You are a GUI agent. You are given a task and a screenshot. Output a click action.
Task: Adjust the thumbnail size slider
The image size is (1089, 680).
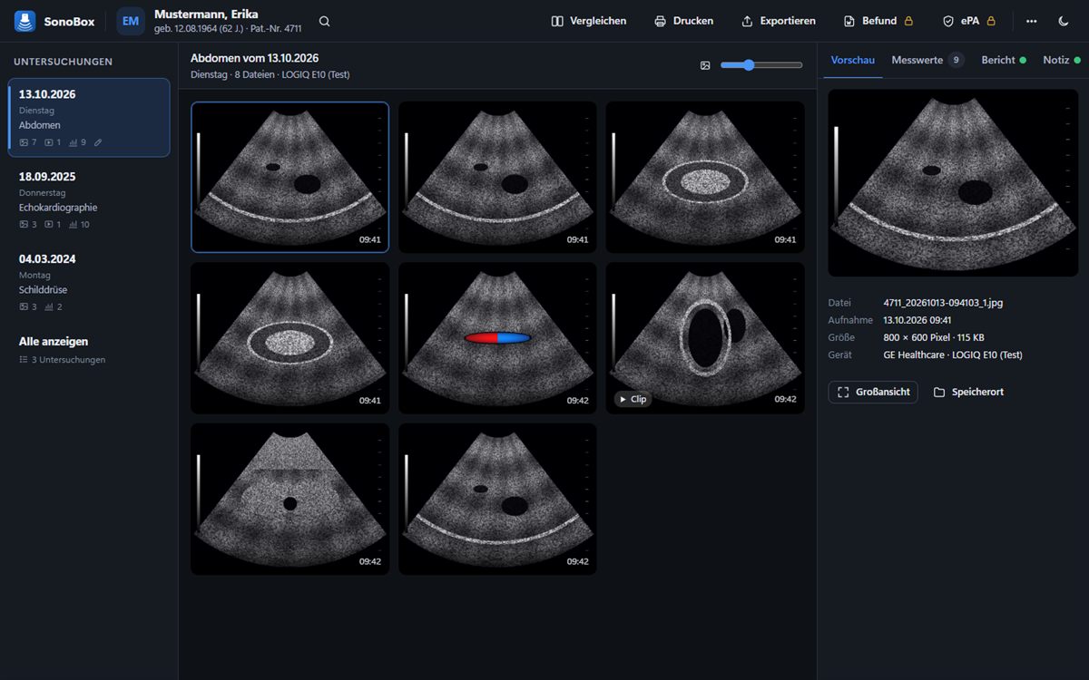tap(761, 65)
